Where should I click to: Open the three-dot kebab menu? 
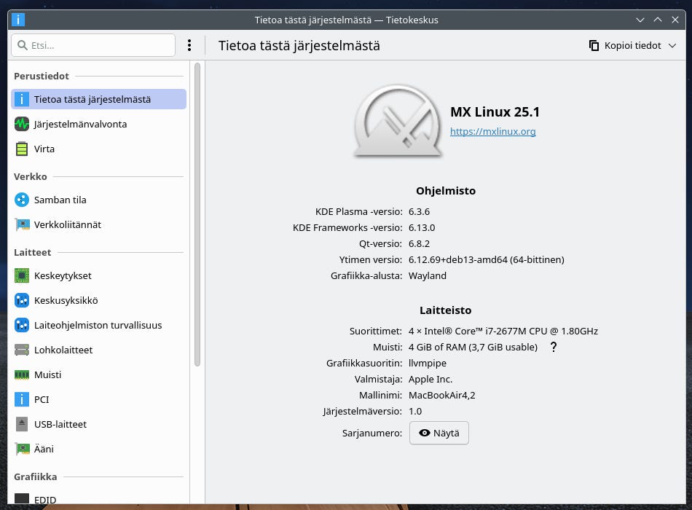tap(189, 45)
